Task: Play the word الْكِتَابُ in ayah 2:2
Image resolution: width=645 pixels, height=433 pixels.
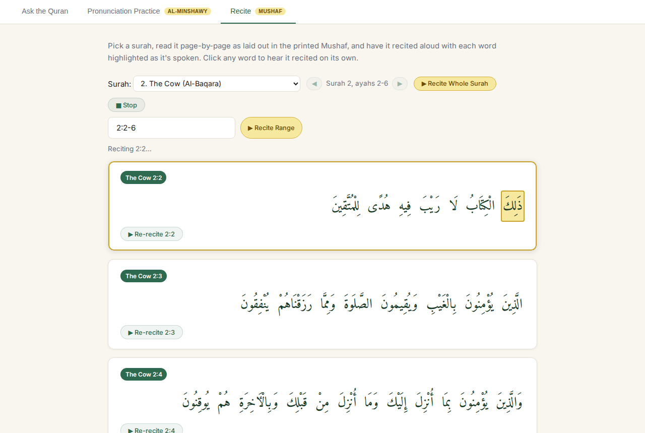Action: coord(480,206)
